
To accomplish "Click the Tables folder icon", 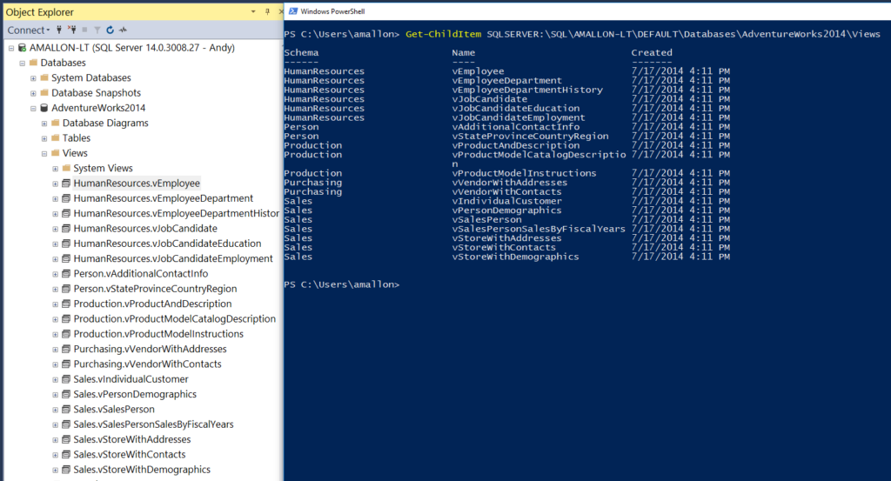I will point(55,138).
